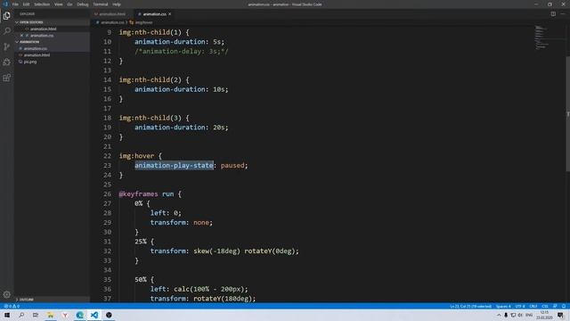Viewport: 570px width, 321px height.
Task: Open the Source Control view
Action: point(6,46)
